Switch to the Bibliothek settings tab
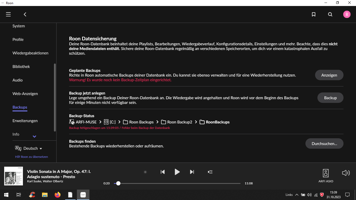 21,67
